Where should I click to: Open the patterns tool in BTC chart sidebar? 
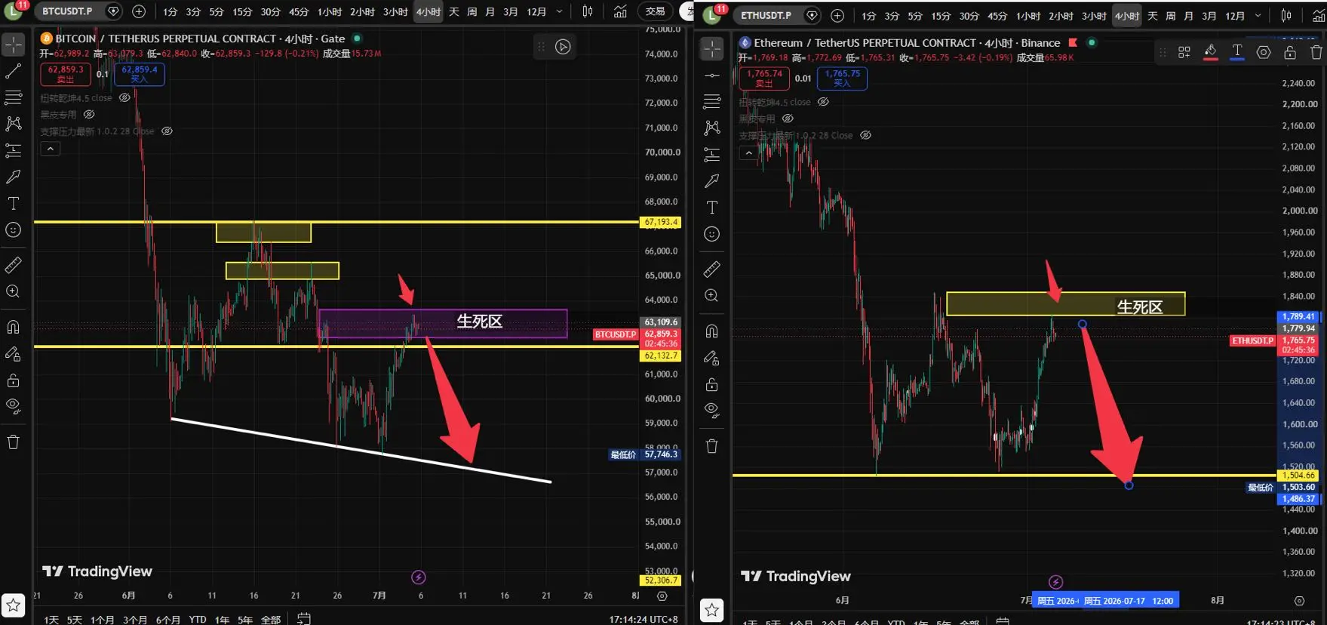point(14,124)
